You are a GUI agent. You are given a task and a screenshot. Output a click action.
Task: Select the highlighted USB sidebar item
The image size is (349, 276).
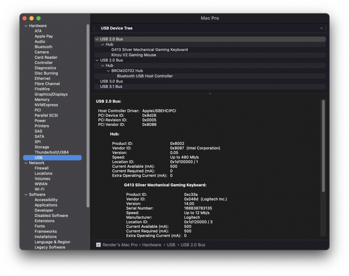pos(52,158)
